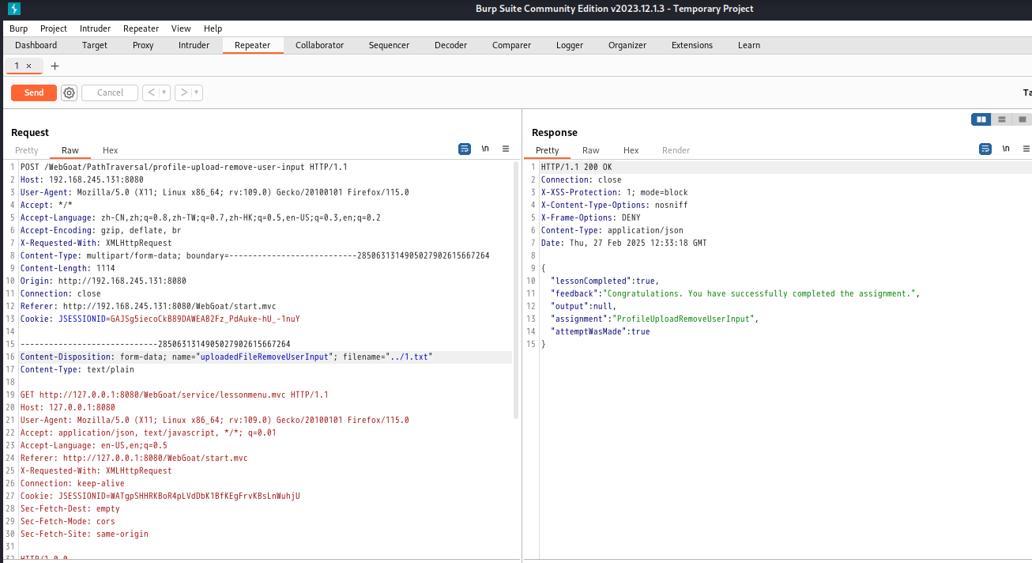This screenshot has width=1032, height=563.
Task: Show Request in Hex view
Action: coord(111,150)
